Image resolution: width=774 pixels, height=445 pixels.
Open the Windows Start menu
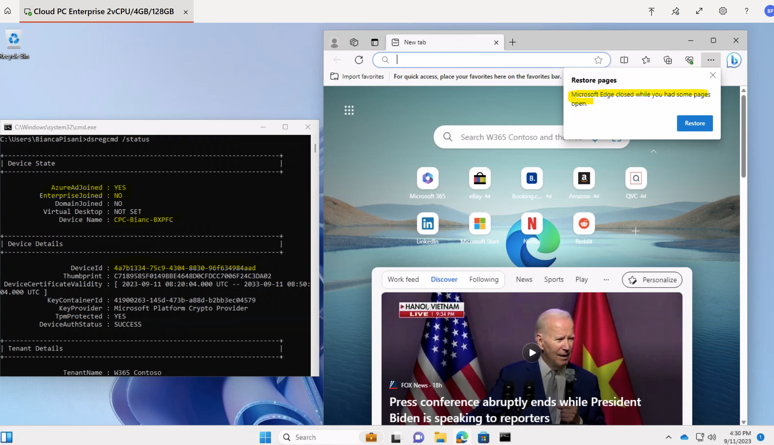(x=265, y=437)
